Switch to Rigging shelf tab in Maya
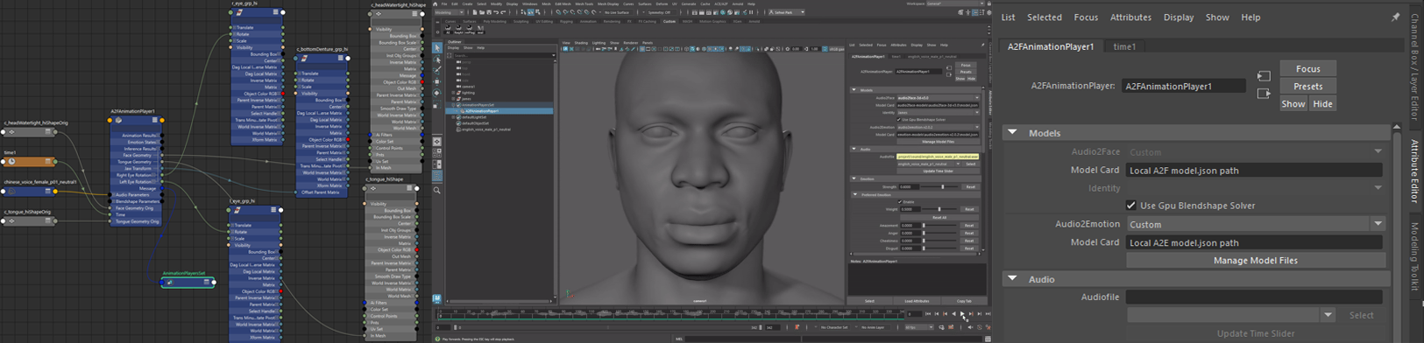The width and height of the screenshot is (1424, 343). pyautogui.click(x=566, y=21)
